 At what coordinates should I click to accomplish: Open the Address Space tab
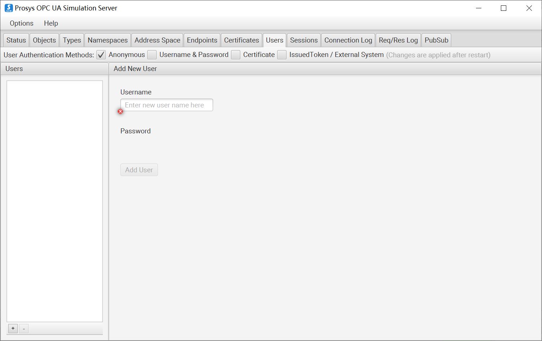click(157, 40)
